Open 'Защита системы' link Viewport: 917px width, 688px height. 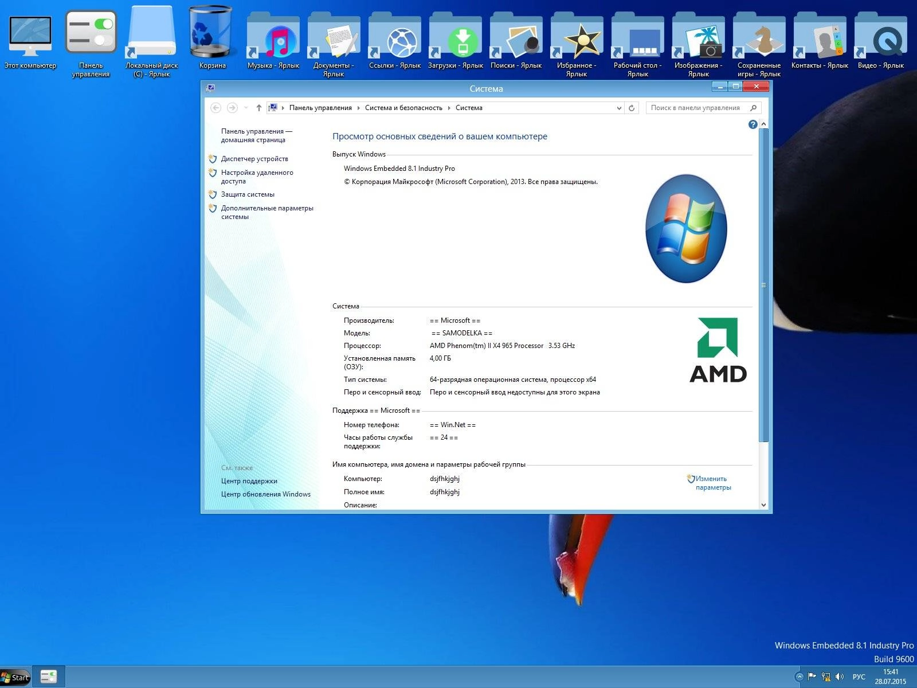248,194
